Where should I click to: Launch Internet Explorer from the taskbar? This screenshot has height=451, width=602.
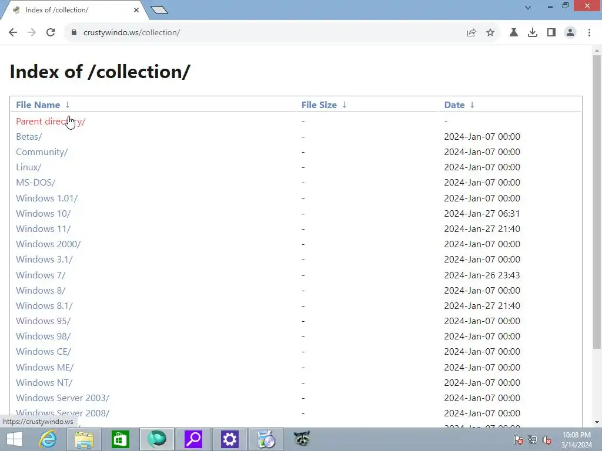coord(48,439)
